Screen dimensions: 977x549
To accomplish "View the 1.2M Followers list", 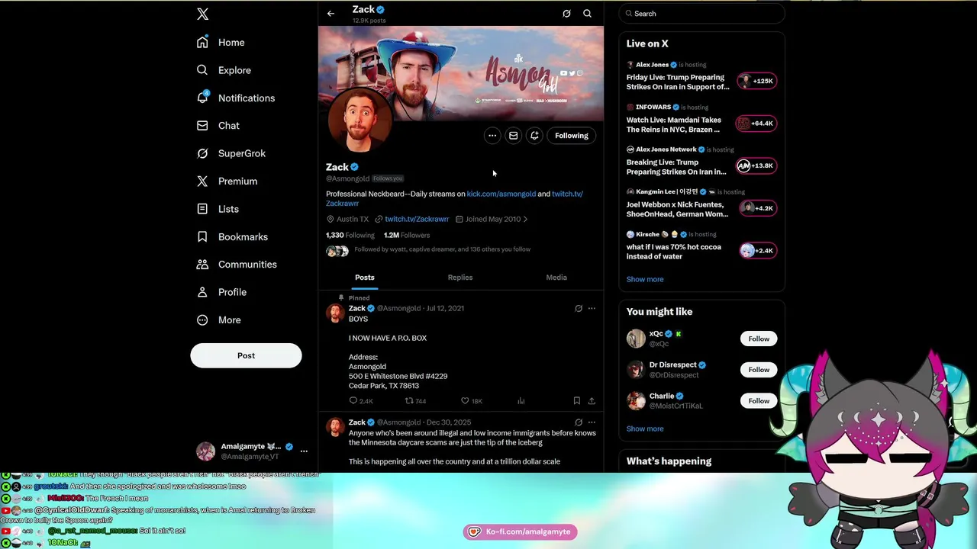I will (407, 236).
